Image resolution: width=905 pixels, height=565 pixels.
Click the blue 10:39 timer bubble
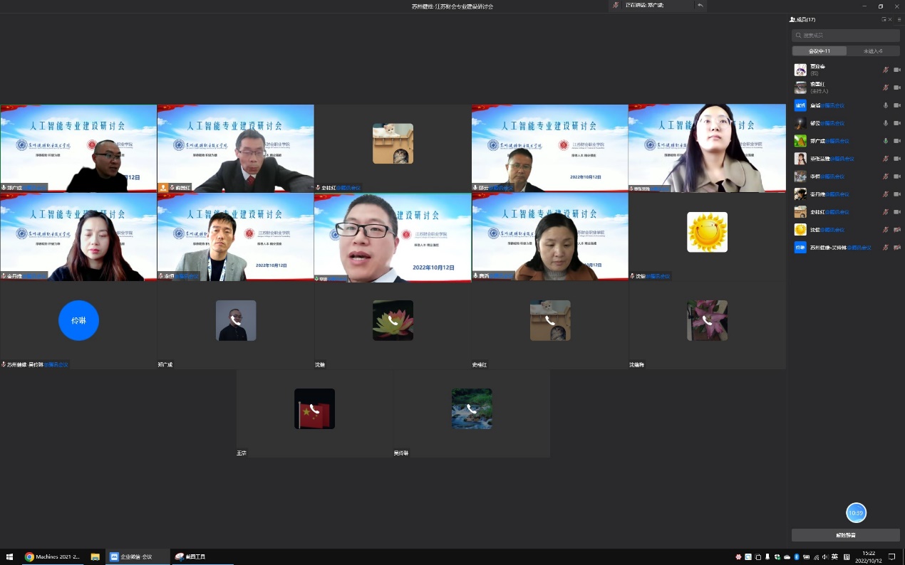coord(856,512)
